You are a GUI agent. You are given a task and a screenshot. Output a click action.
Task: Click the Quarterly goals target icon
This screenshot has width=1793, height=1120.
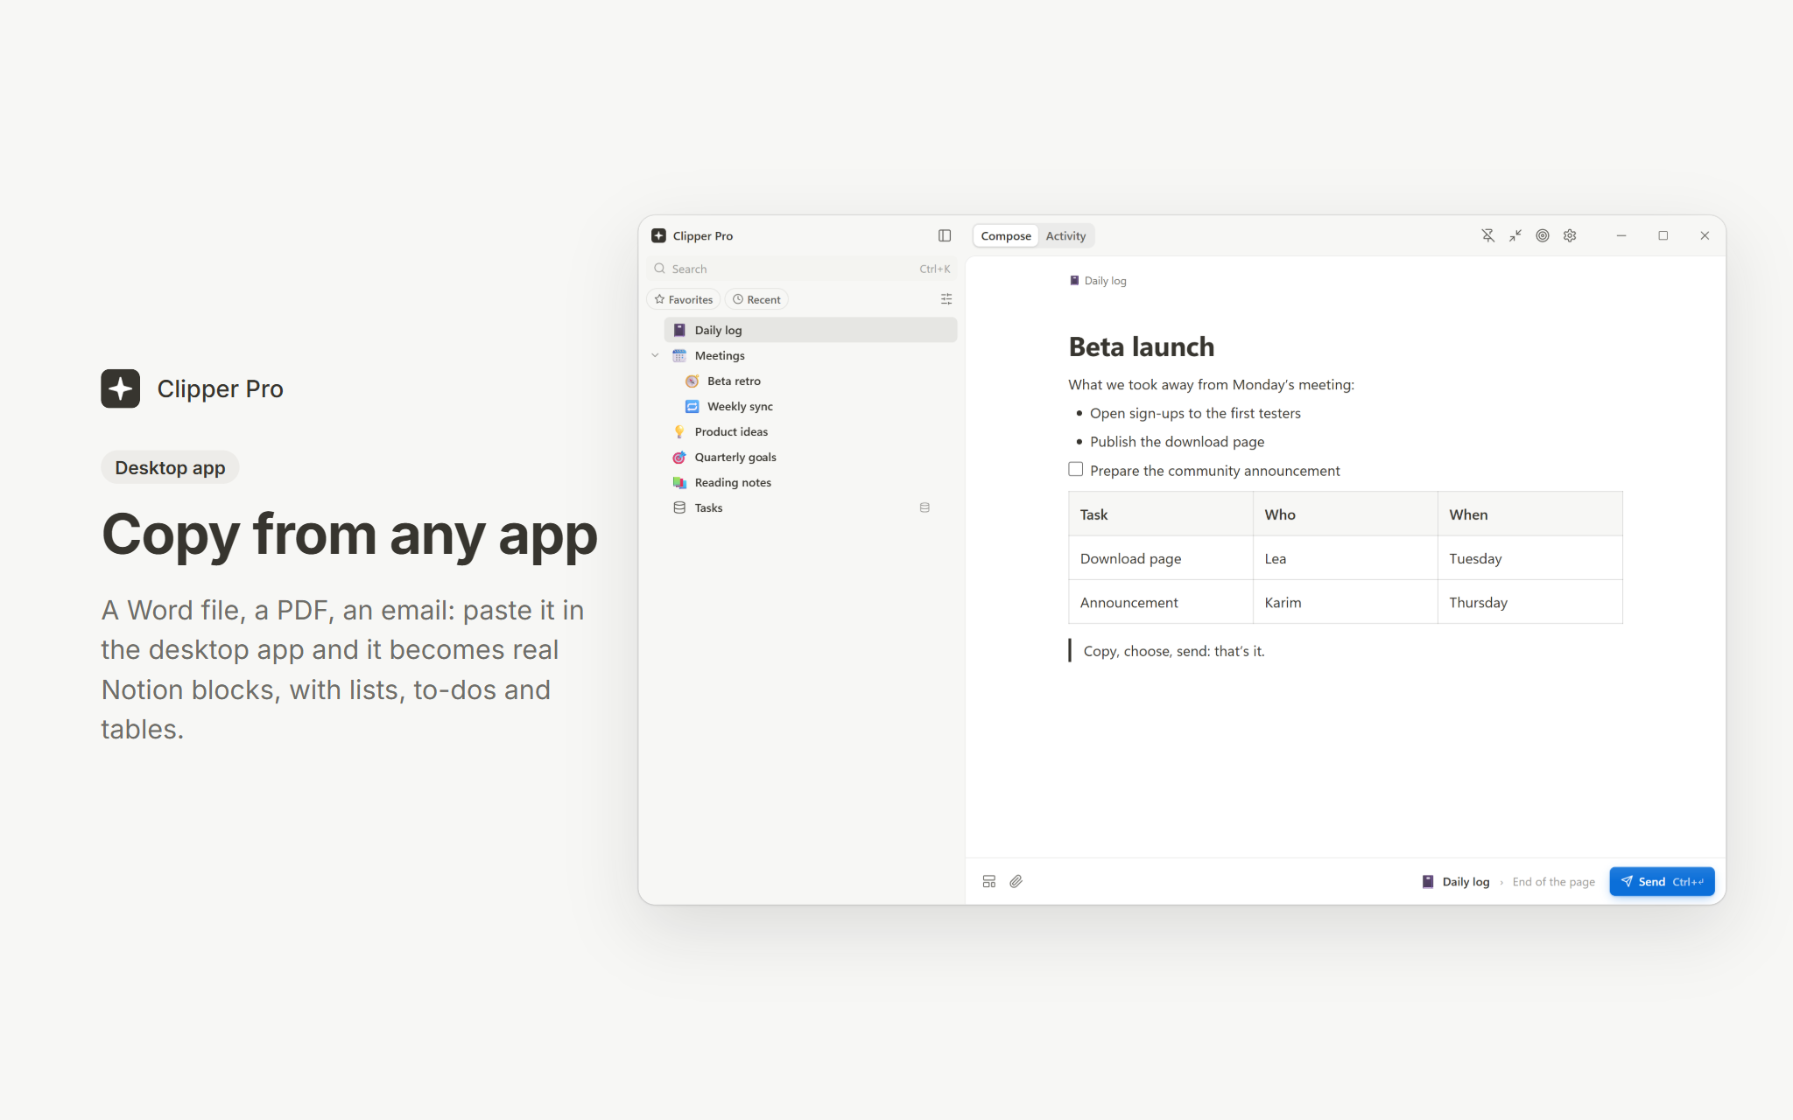click(679, 457)
